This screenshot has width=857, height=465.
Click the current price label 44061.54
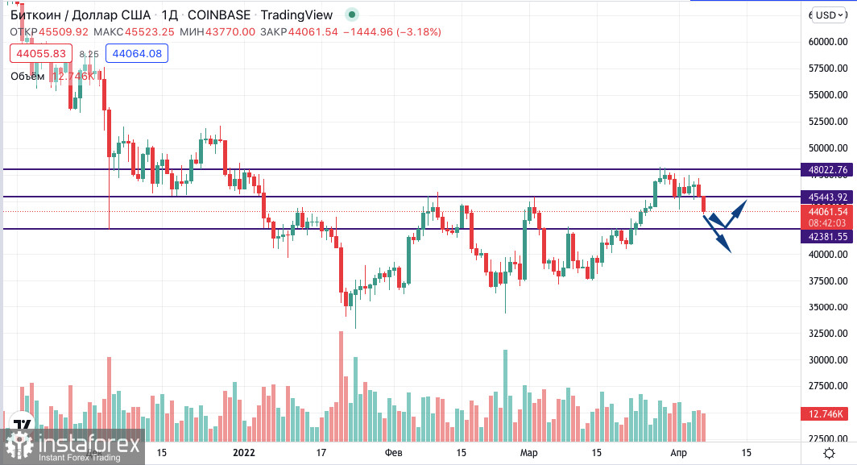[826, 211]
